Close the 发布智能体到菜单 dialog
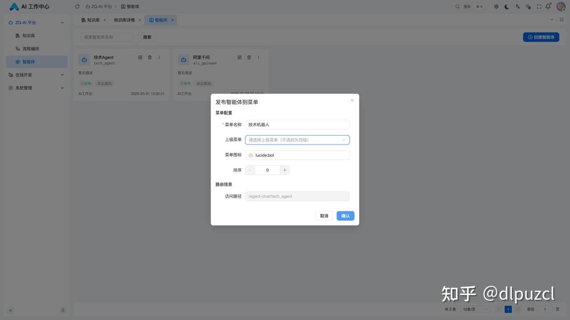570x320 pixels. (x=352, y=100)
